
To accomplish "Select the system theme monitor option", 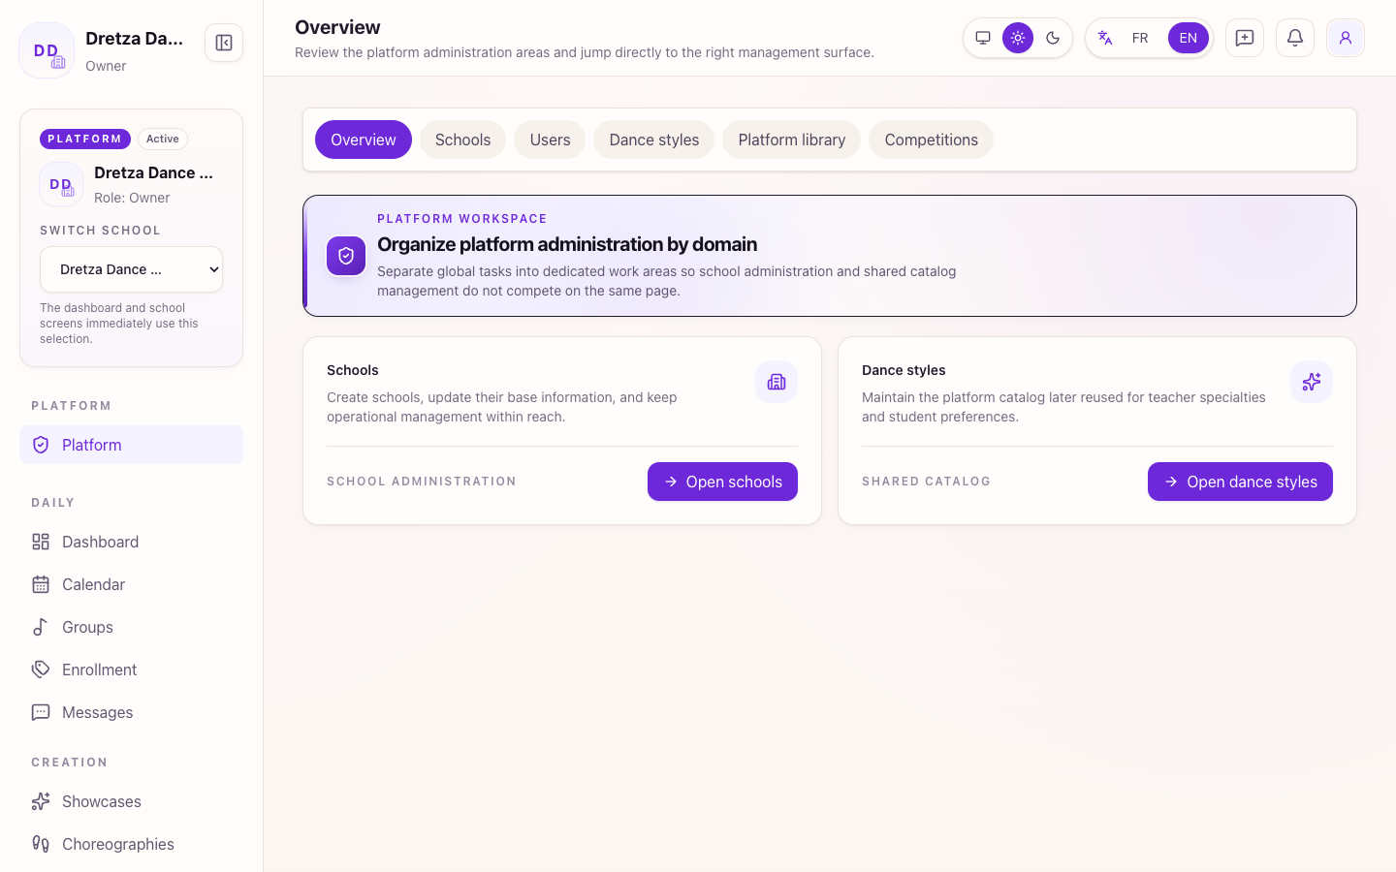I will pyautogui.click(x=983, y=38).
